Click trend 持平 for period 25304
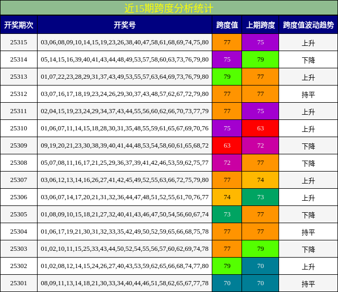 [x=308, y=232]
